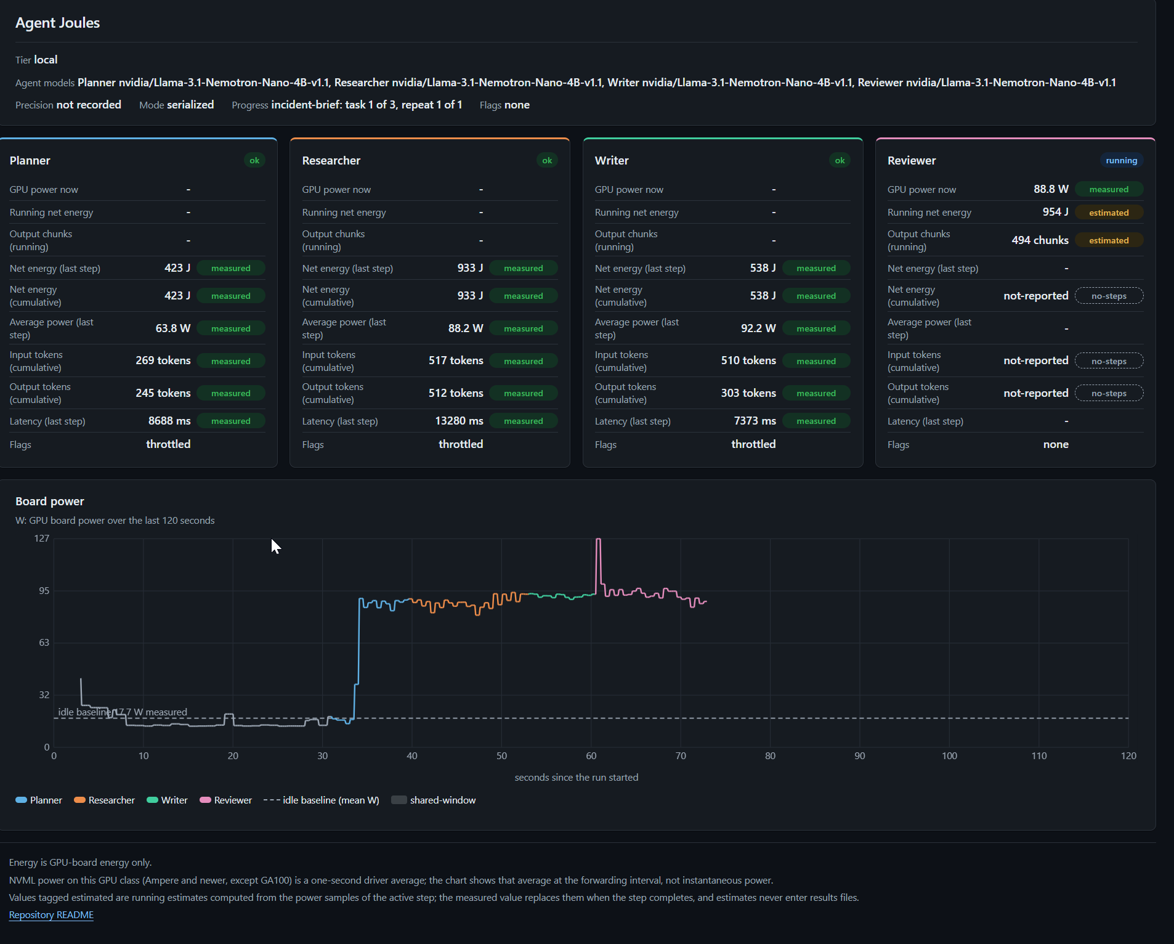Click the Planner ok status badge

[x=254, y=161]
